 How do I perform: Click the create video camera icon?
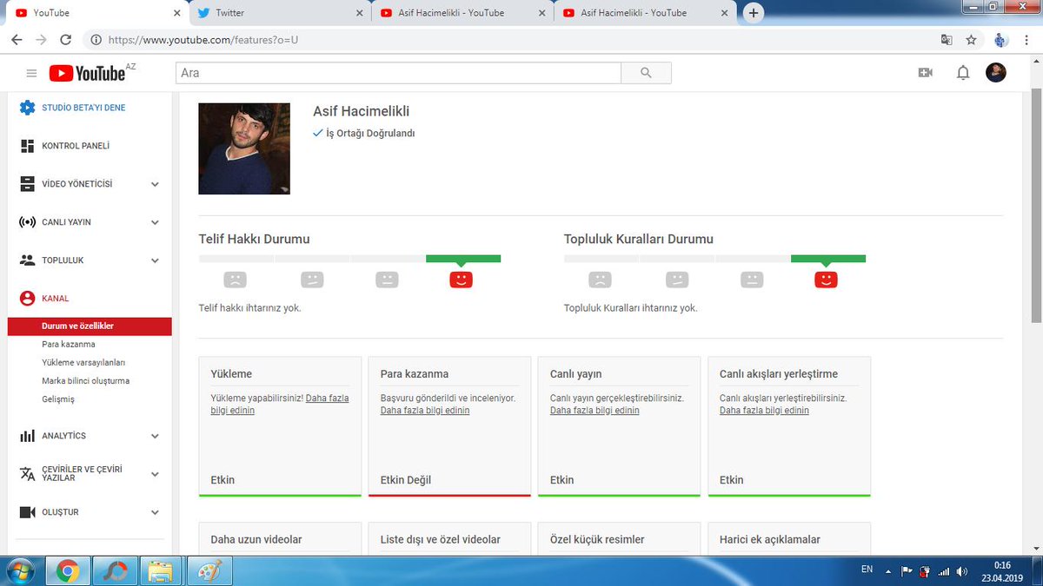925,73
